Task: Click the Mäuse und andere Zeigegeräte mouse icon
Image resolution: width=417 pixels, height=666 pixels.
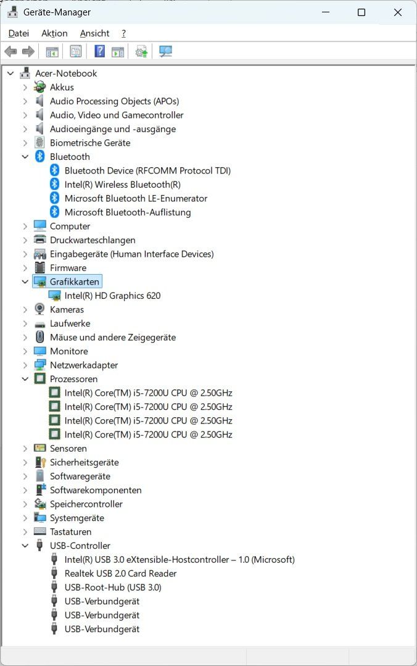Action: pos(40,337)
